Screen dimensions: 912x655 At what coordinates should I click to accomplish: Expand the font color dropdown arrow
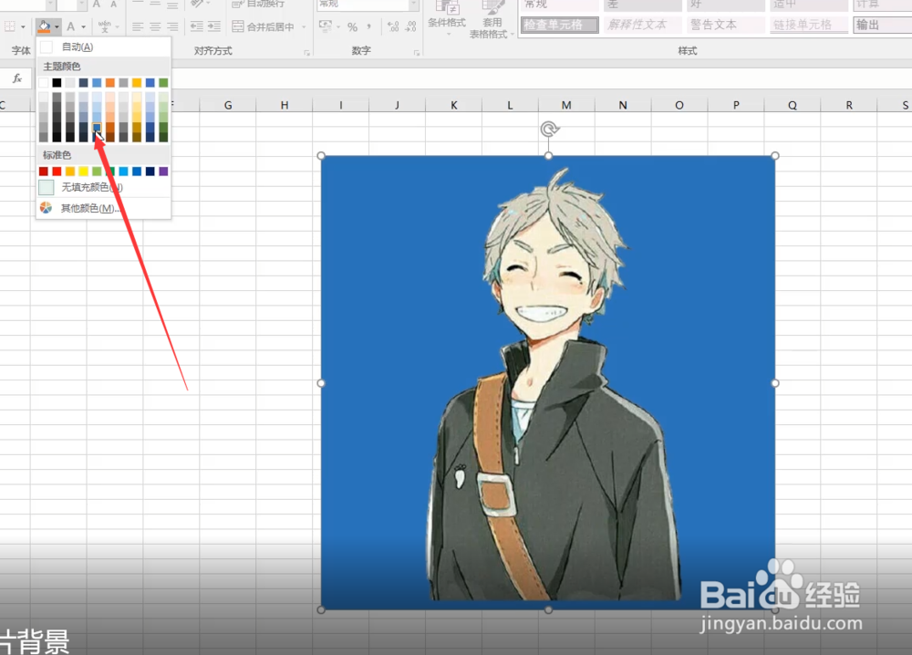(x=84, y=26)
